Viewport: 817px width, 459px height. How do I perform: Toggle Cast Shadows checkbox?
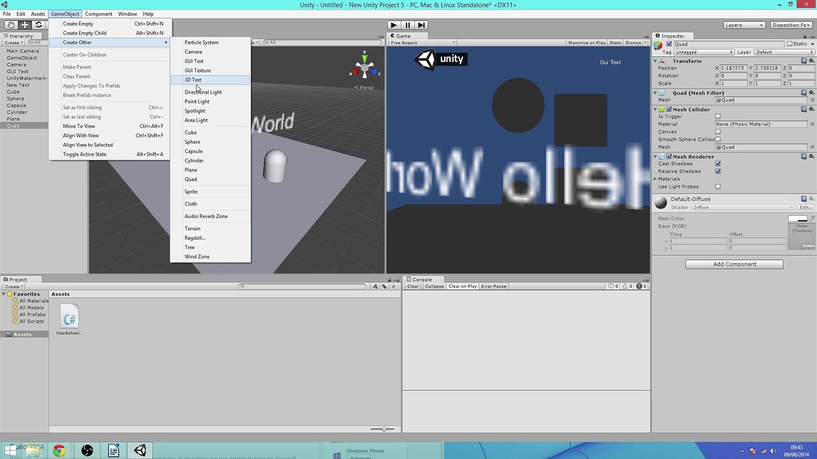click(x=718, y=164)
